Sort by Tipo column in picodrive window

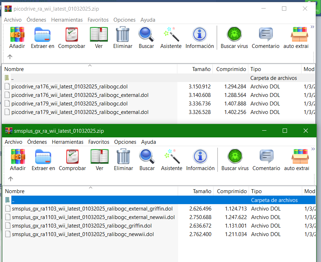coord(275,69)
